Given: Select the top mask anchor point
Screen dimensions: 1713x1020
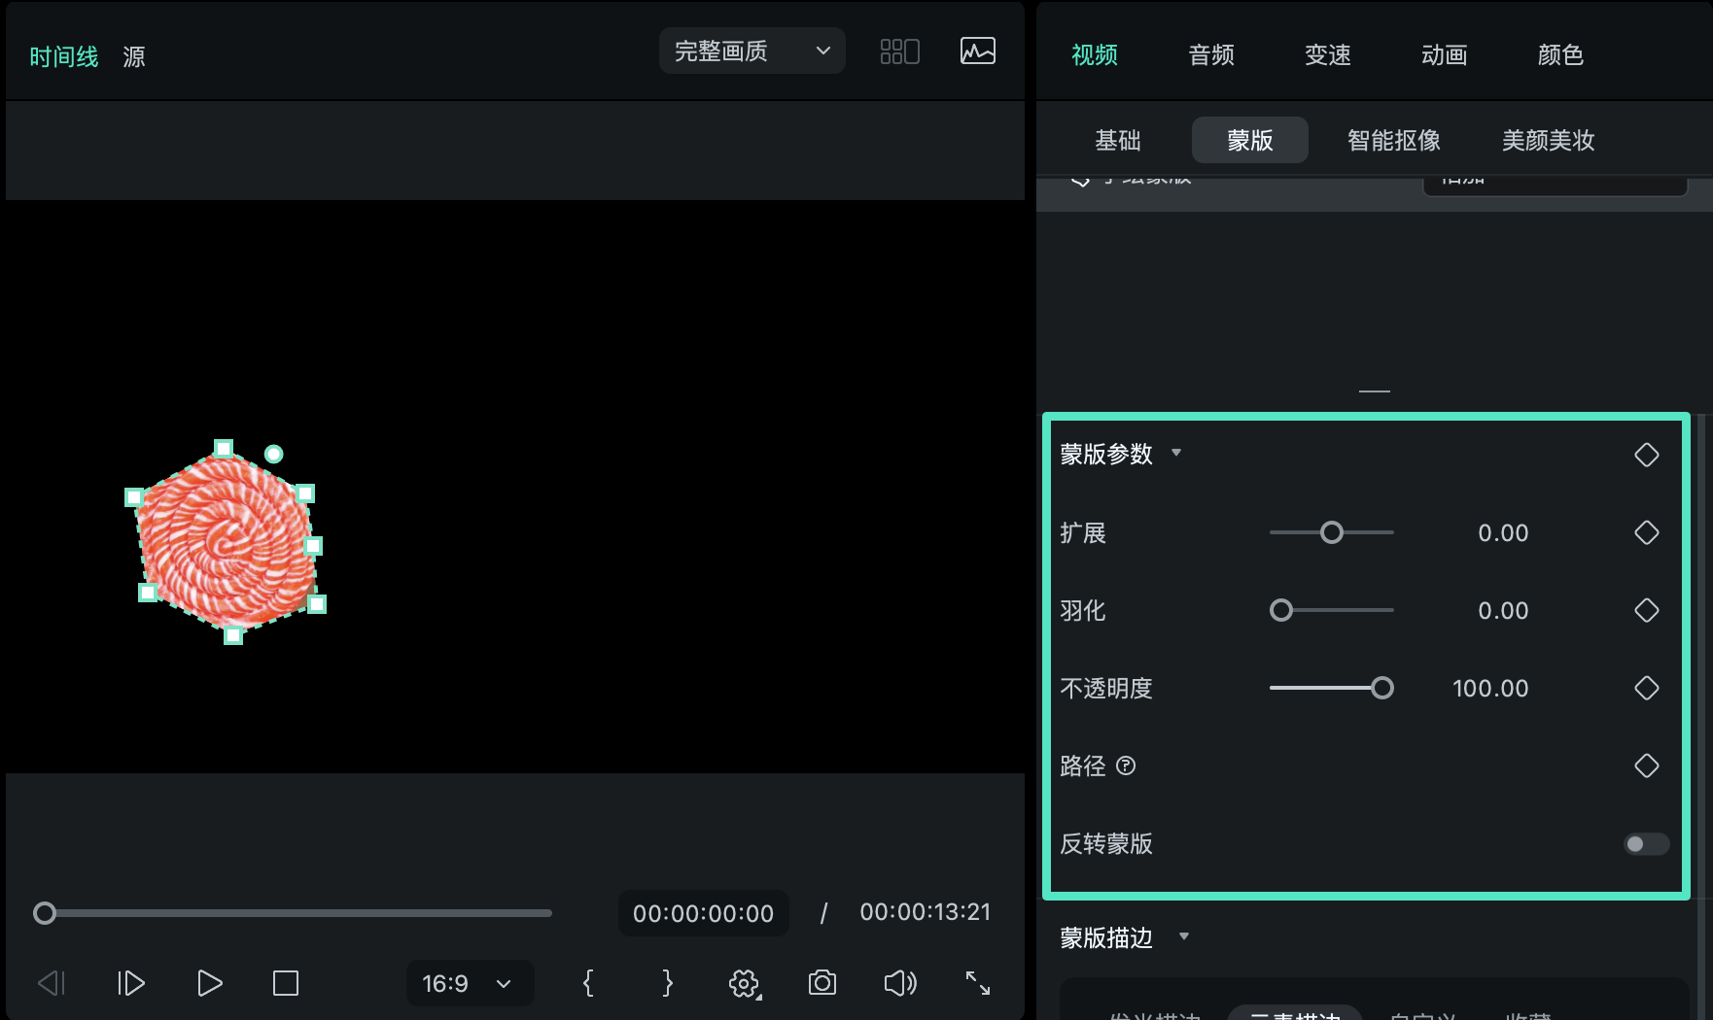Looking at the screenshot, I should coord(224,449).
